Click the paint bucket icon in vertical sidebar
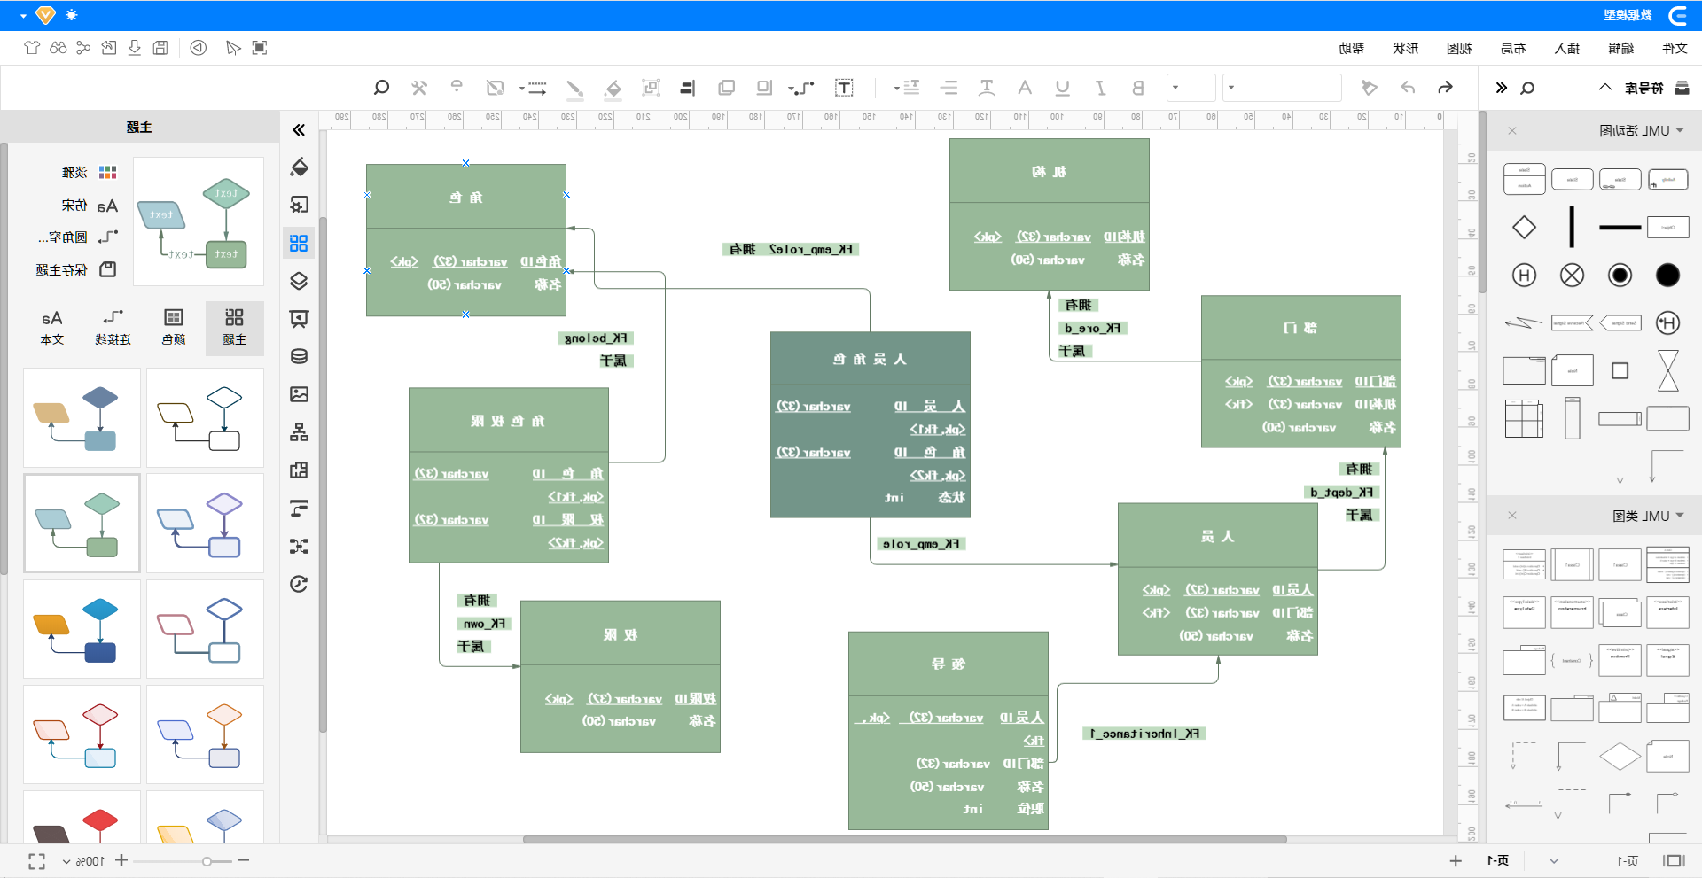Viewport: 1702px width, 878px height. pyautogui.click(x=299, y=167)
